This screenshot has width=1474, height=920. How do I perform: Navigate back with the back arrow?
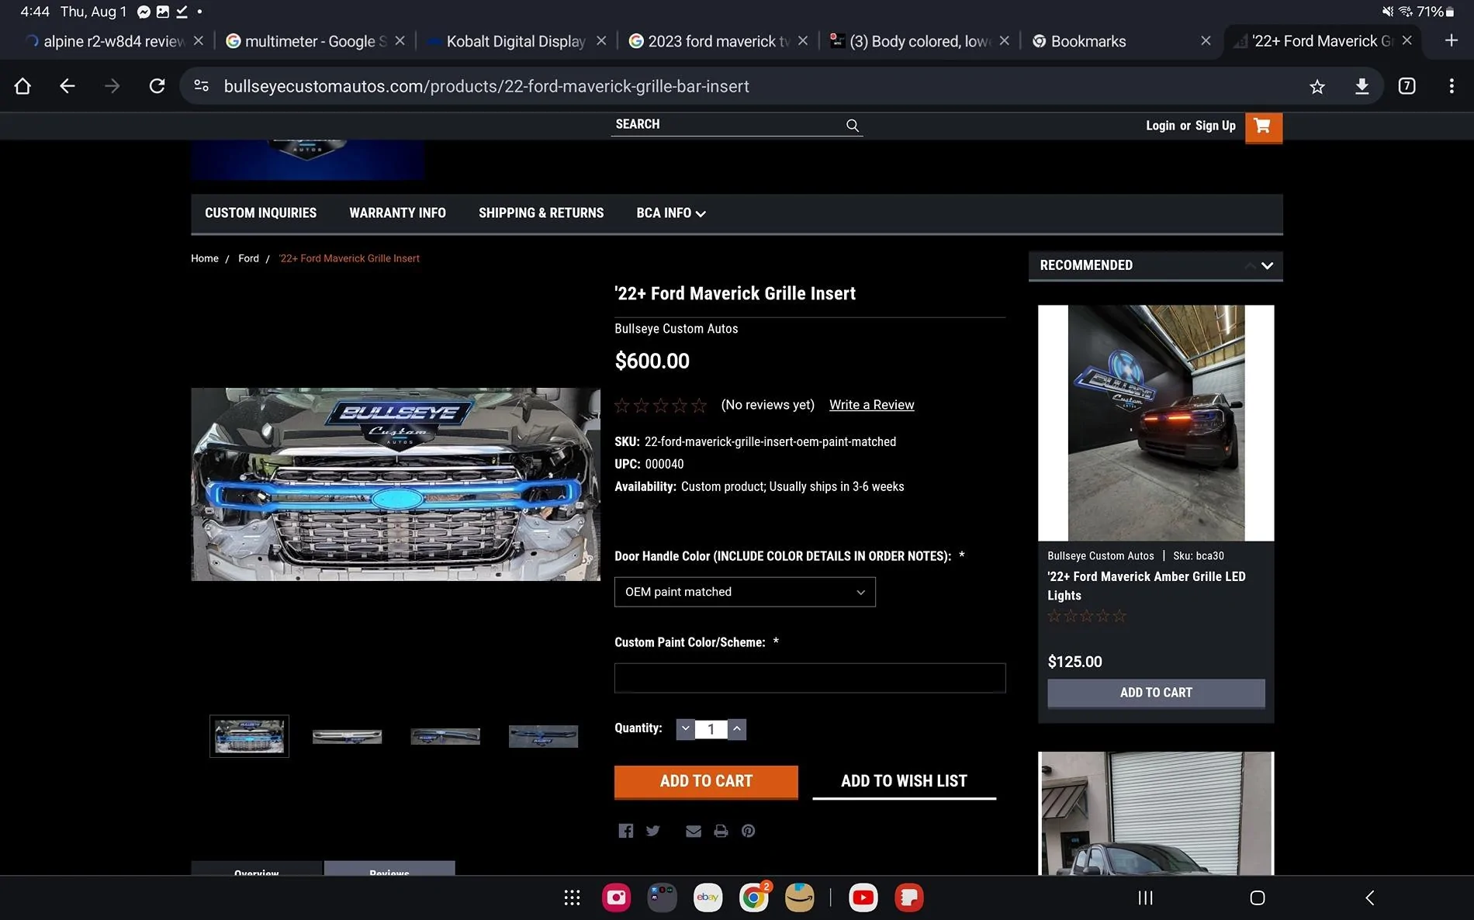pos(67,86)
